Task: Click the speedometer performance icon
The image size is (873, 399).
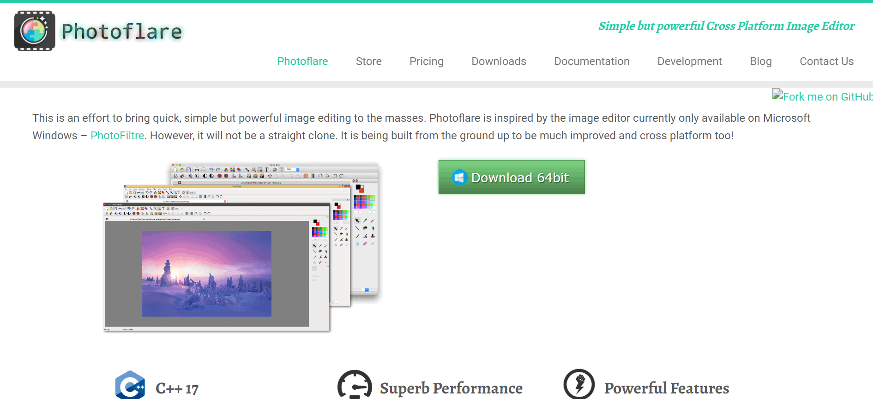Action: pos(355,385)
